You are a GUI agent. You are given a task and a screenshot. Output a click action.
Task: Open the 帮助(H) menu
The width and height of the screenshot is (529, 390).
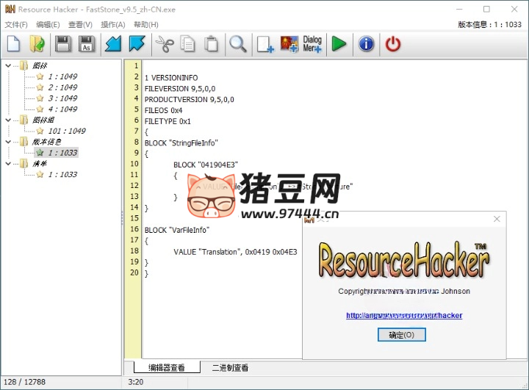(x=146, y=25)
